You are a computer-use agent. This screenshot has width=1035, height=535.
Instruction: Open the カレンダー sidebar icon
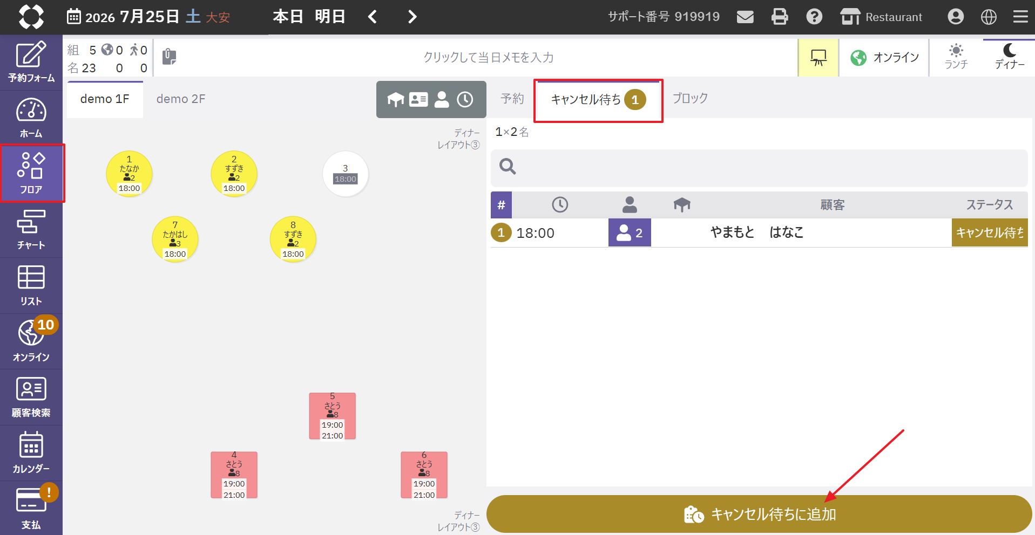click(31, 452)
